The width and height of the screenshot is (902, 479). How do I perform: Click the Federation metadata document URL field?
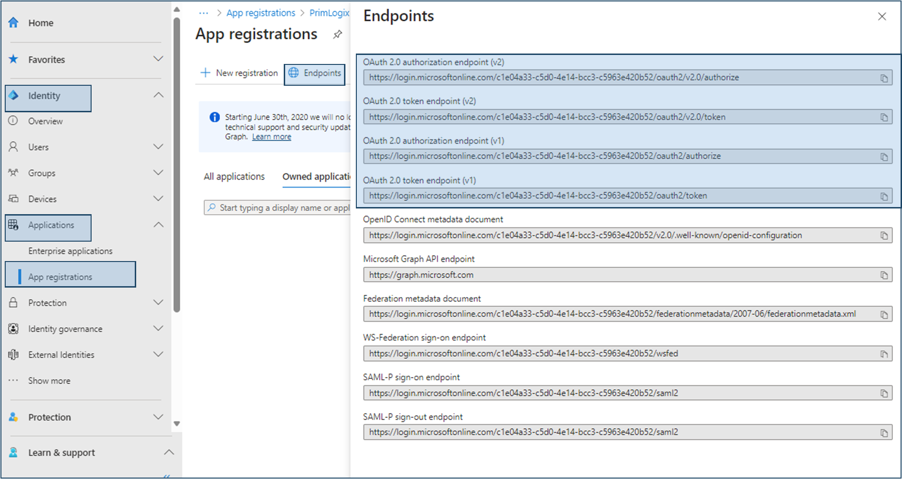pos(628,314)
